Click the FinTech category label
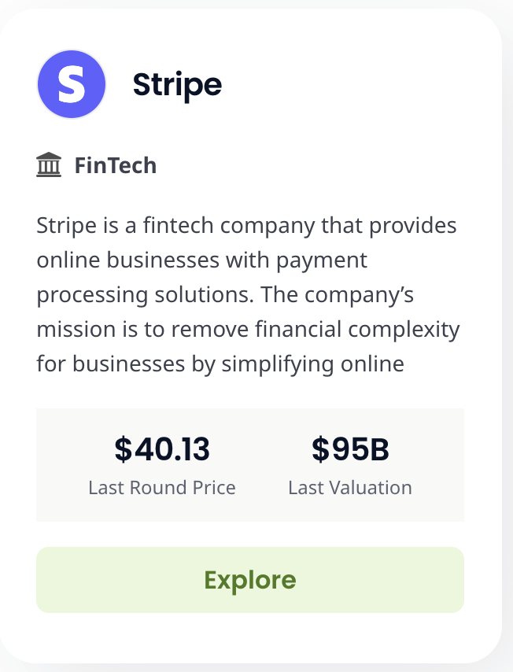 pyautogui.click(x=116, y=165)
